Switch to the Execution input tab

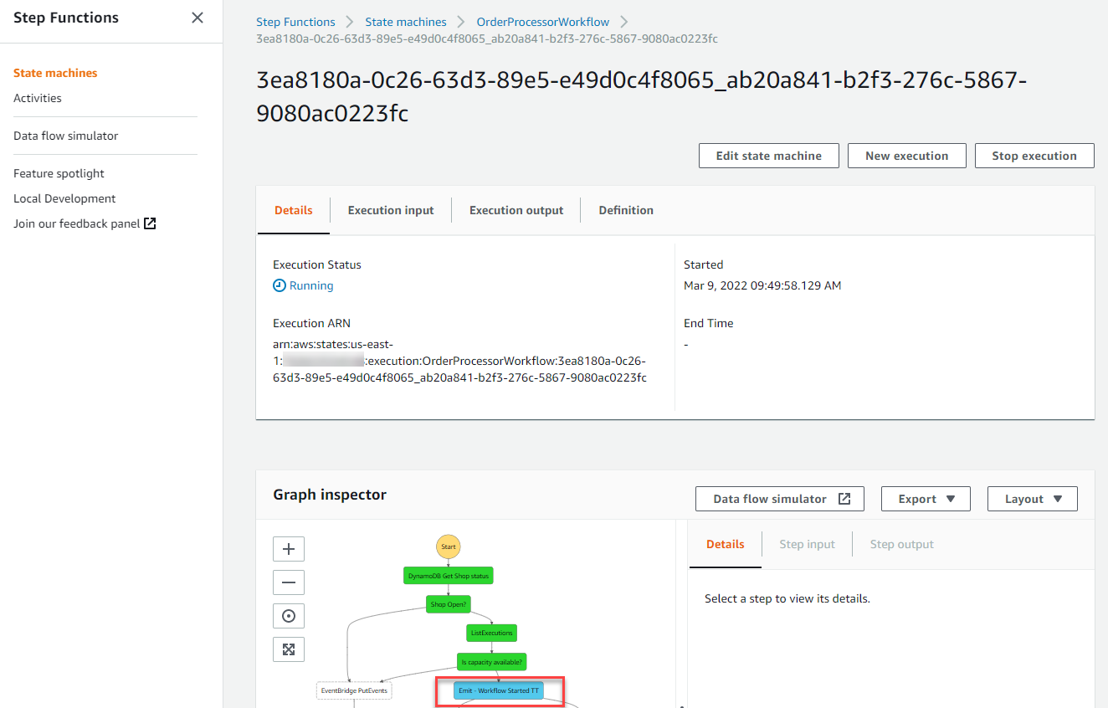tap(391, 210)
